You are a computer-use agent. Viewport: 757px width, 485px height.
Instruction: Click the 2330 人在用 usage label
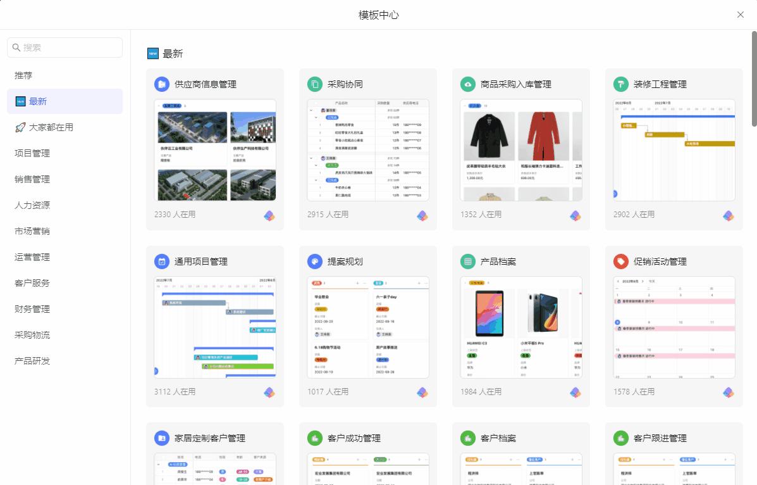[x=176, y=215]
